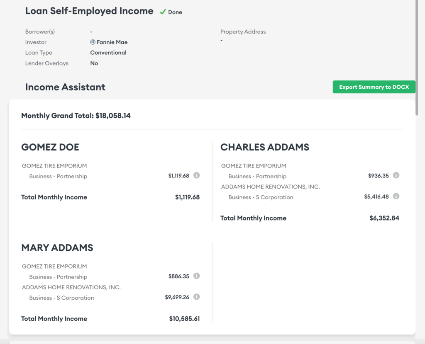This screenshot has width=425, height=344.
Task: Click the Lender Overlays value No
Action: click(x=94, y=63)
